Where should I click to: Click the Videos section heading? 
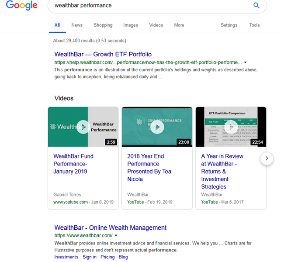tap(64, 98)
